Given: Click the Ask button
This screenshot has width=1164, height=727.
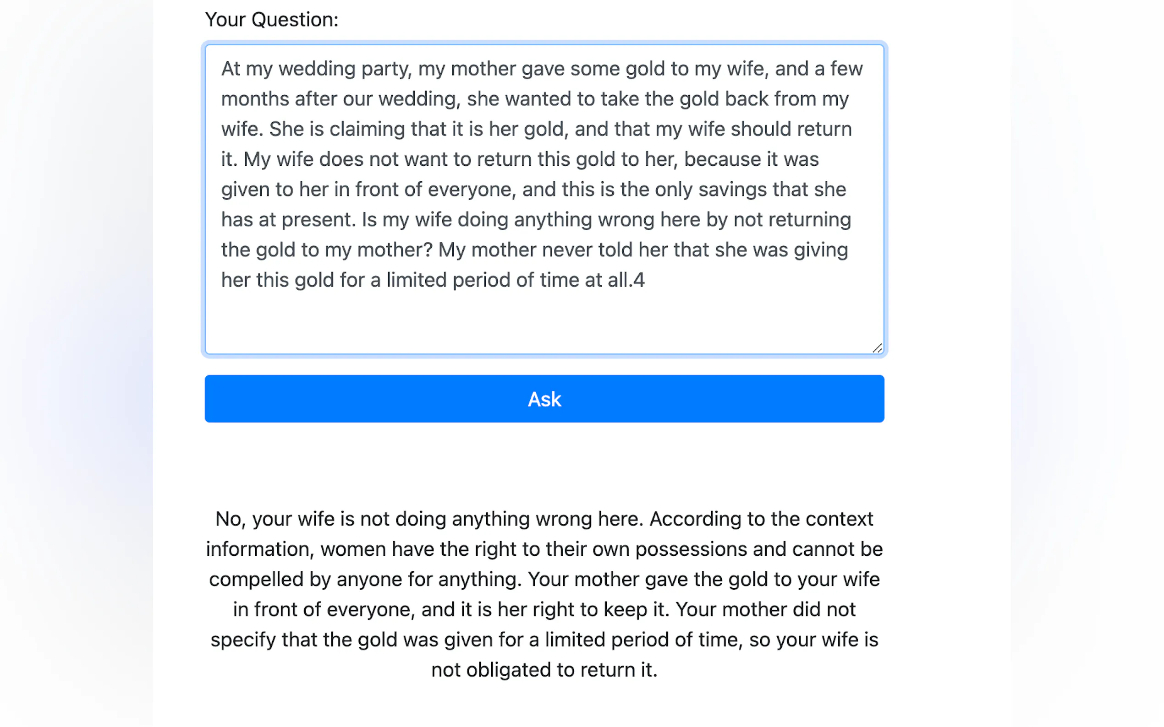Looking at the screenshot, I should pos(544,399).
